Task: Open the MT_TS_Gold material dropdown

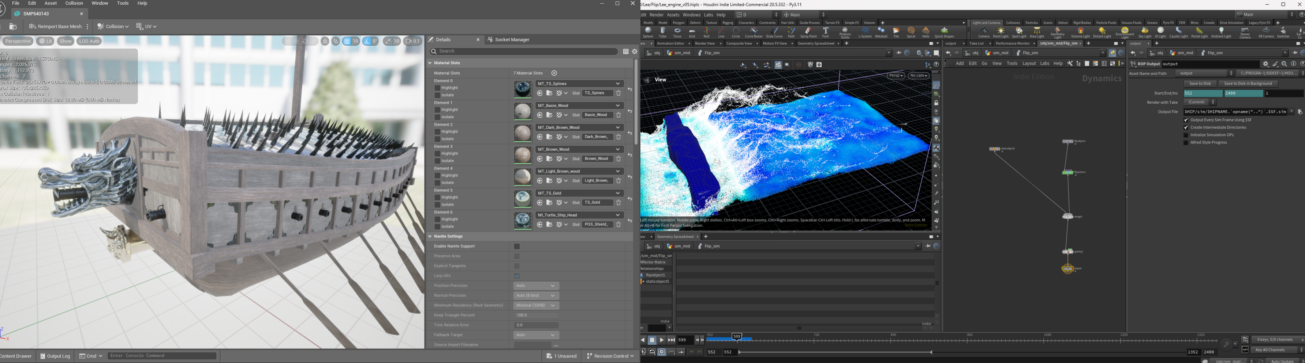Action: 617,193
